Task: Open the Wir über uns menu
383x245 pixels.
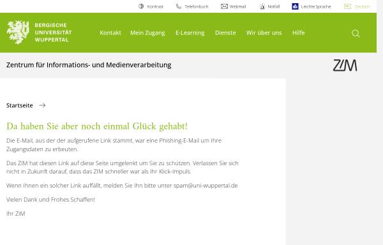Action: 264,33
